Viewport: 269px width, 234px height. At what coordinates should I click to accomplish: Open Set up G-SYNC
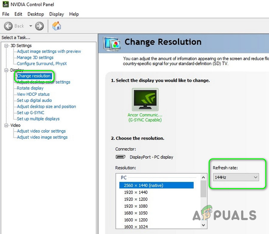31,113
